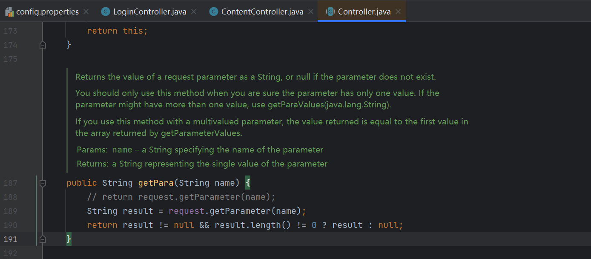Select the Controller.java tab

click(364, 12)
